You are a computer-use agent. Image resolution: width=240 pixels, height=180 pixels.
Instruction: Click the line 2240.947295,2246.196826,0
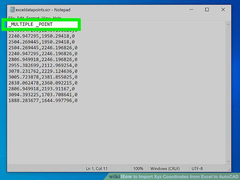43,54
